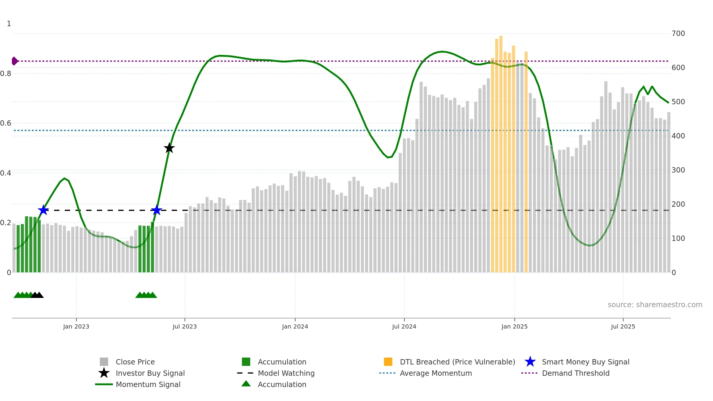
Task: Click the orange DTL Breached legend swatch
Action: click(388, 362)
